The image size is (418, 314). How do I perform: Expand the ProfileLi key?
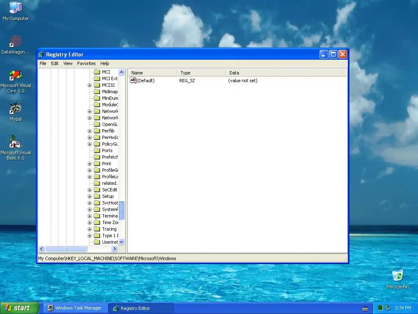[x=89, y=177]
